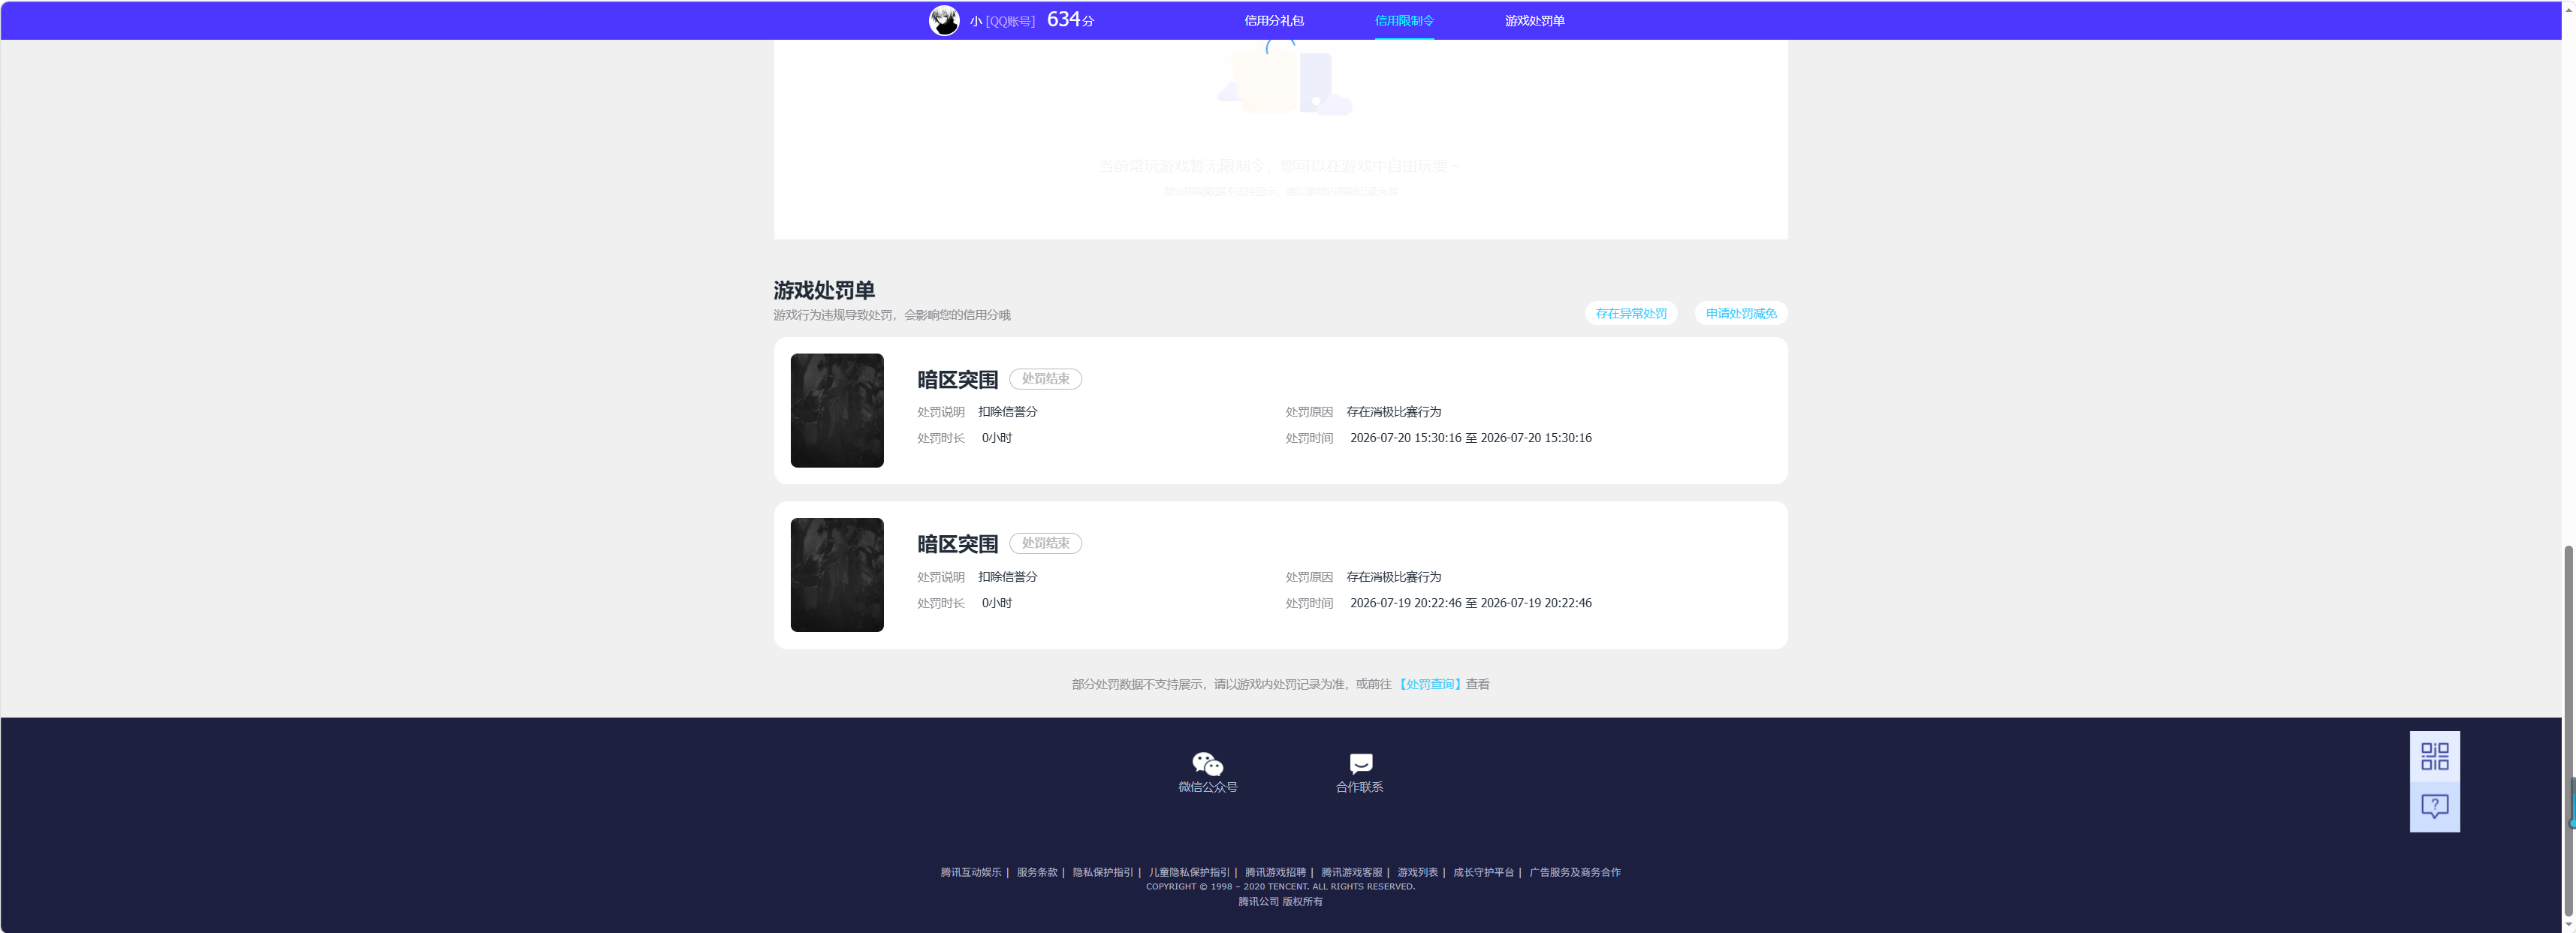Open the 服务条款 footer link
2576x933 pixels.
[1037, 872]
